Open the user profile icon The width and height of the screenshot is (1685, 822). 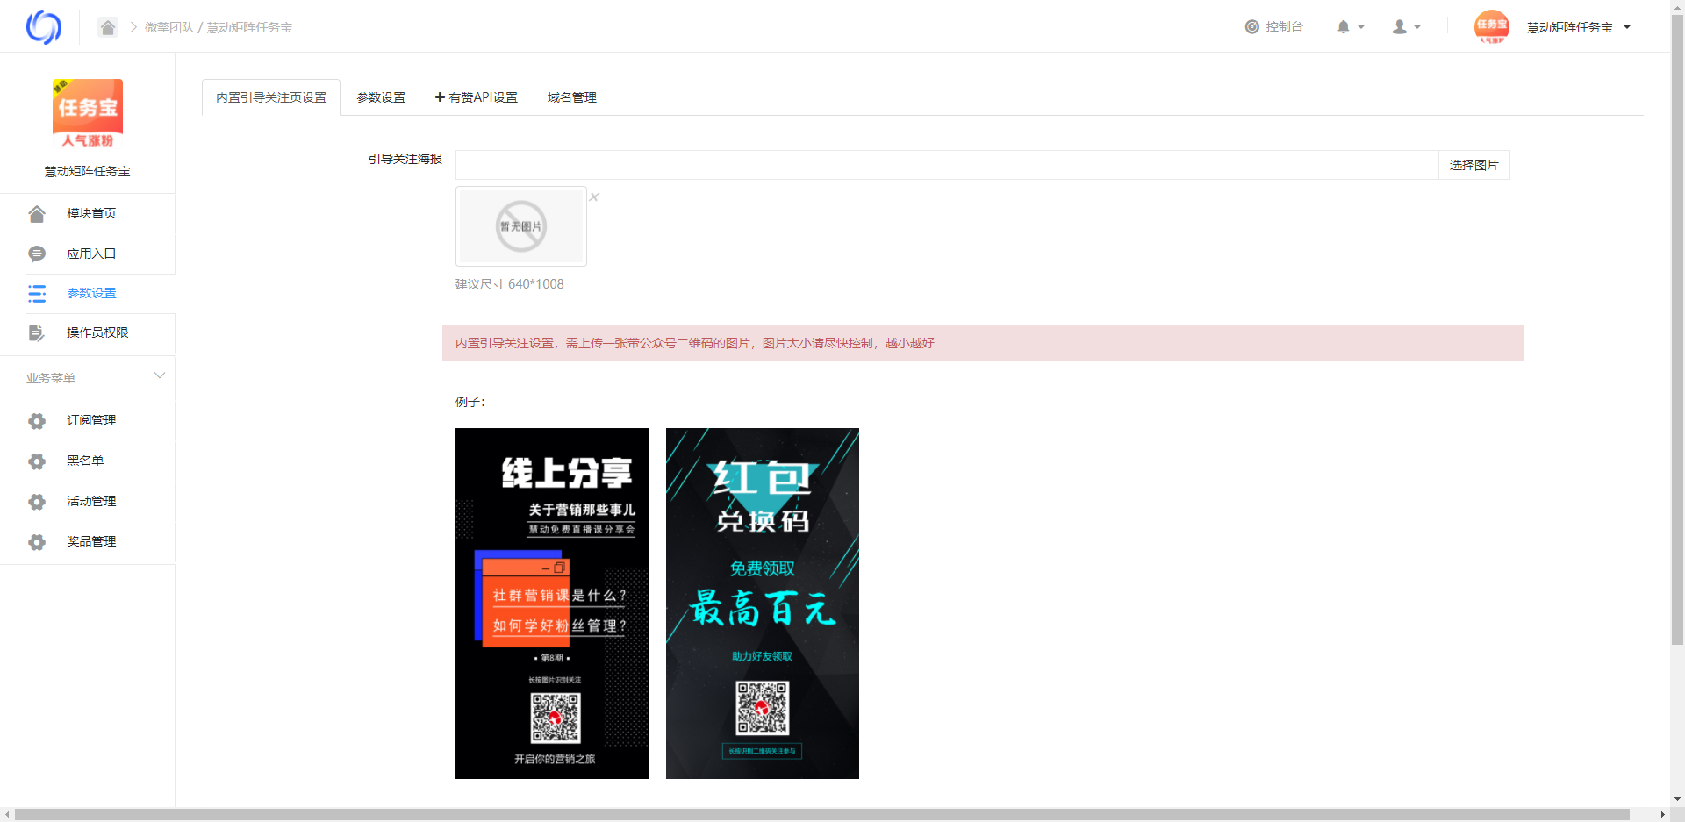point(1400,27)
